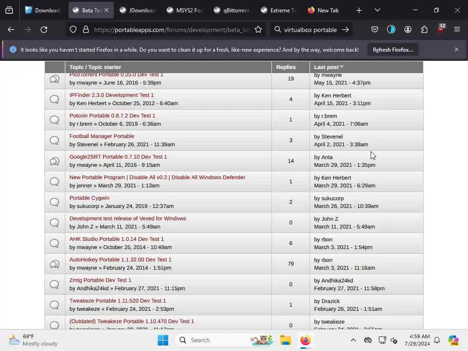Click Firefox icon in taskbar

coord(305,340)
